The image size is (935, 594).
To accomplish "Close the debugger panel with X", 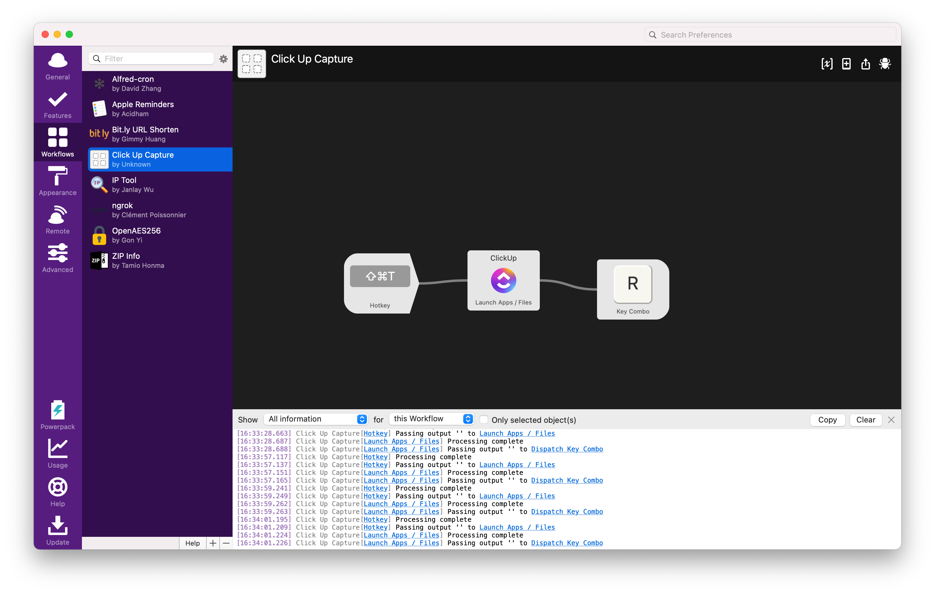I will (891, 420).
